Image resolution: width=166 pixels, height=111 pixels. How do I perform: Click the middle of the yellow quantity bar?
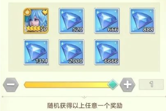67,85
